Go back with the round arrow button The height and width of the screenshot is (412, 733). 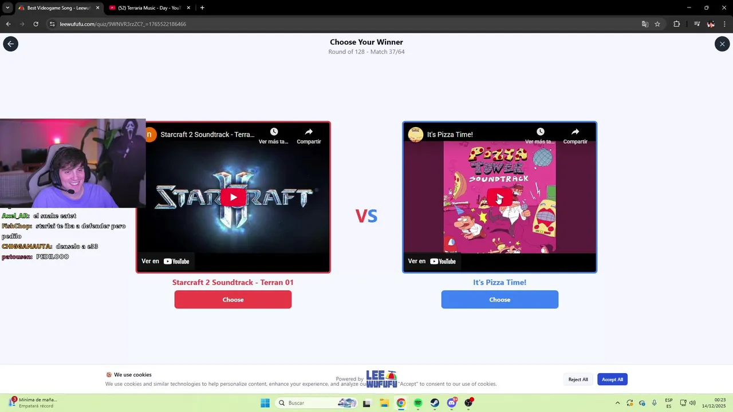[10, 44]
